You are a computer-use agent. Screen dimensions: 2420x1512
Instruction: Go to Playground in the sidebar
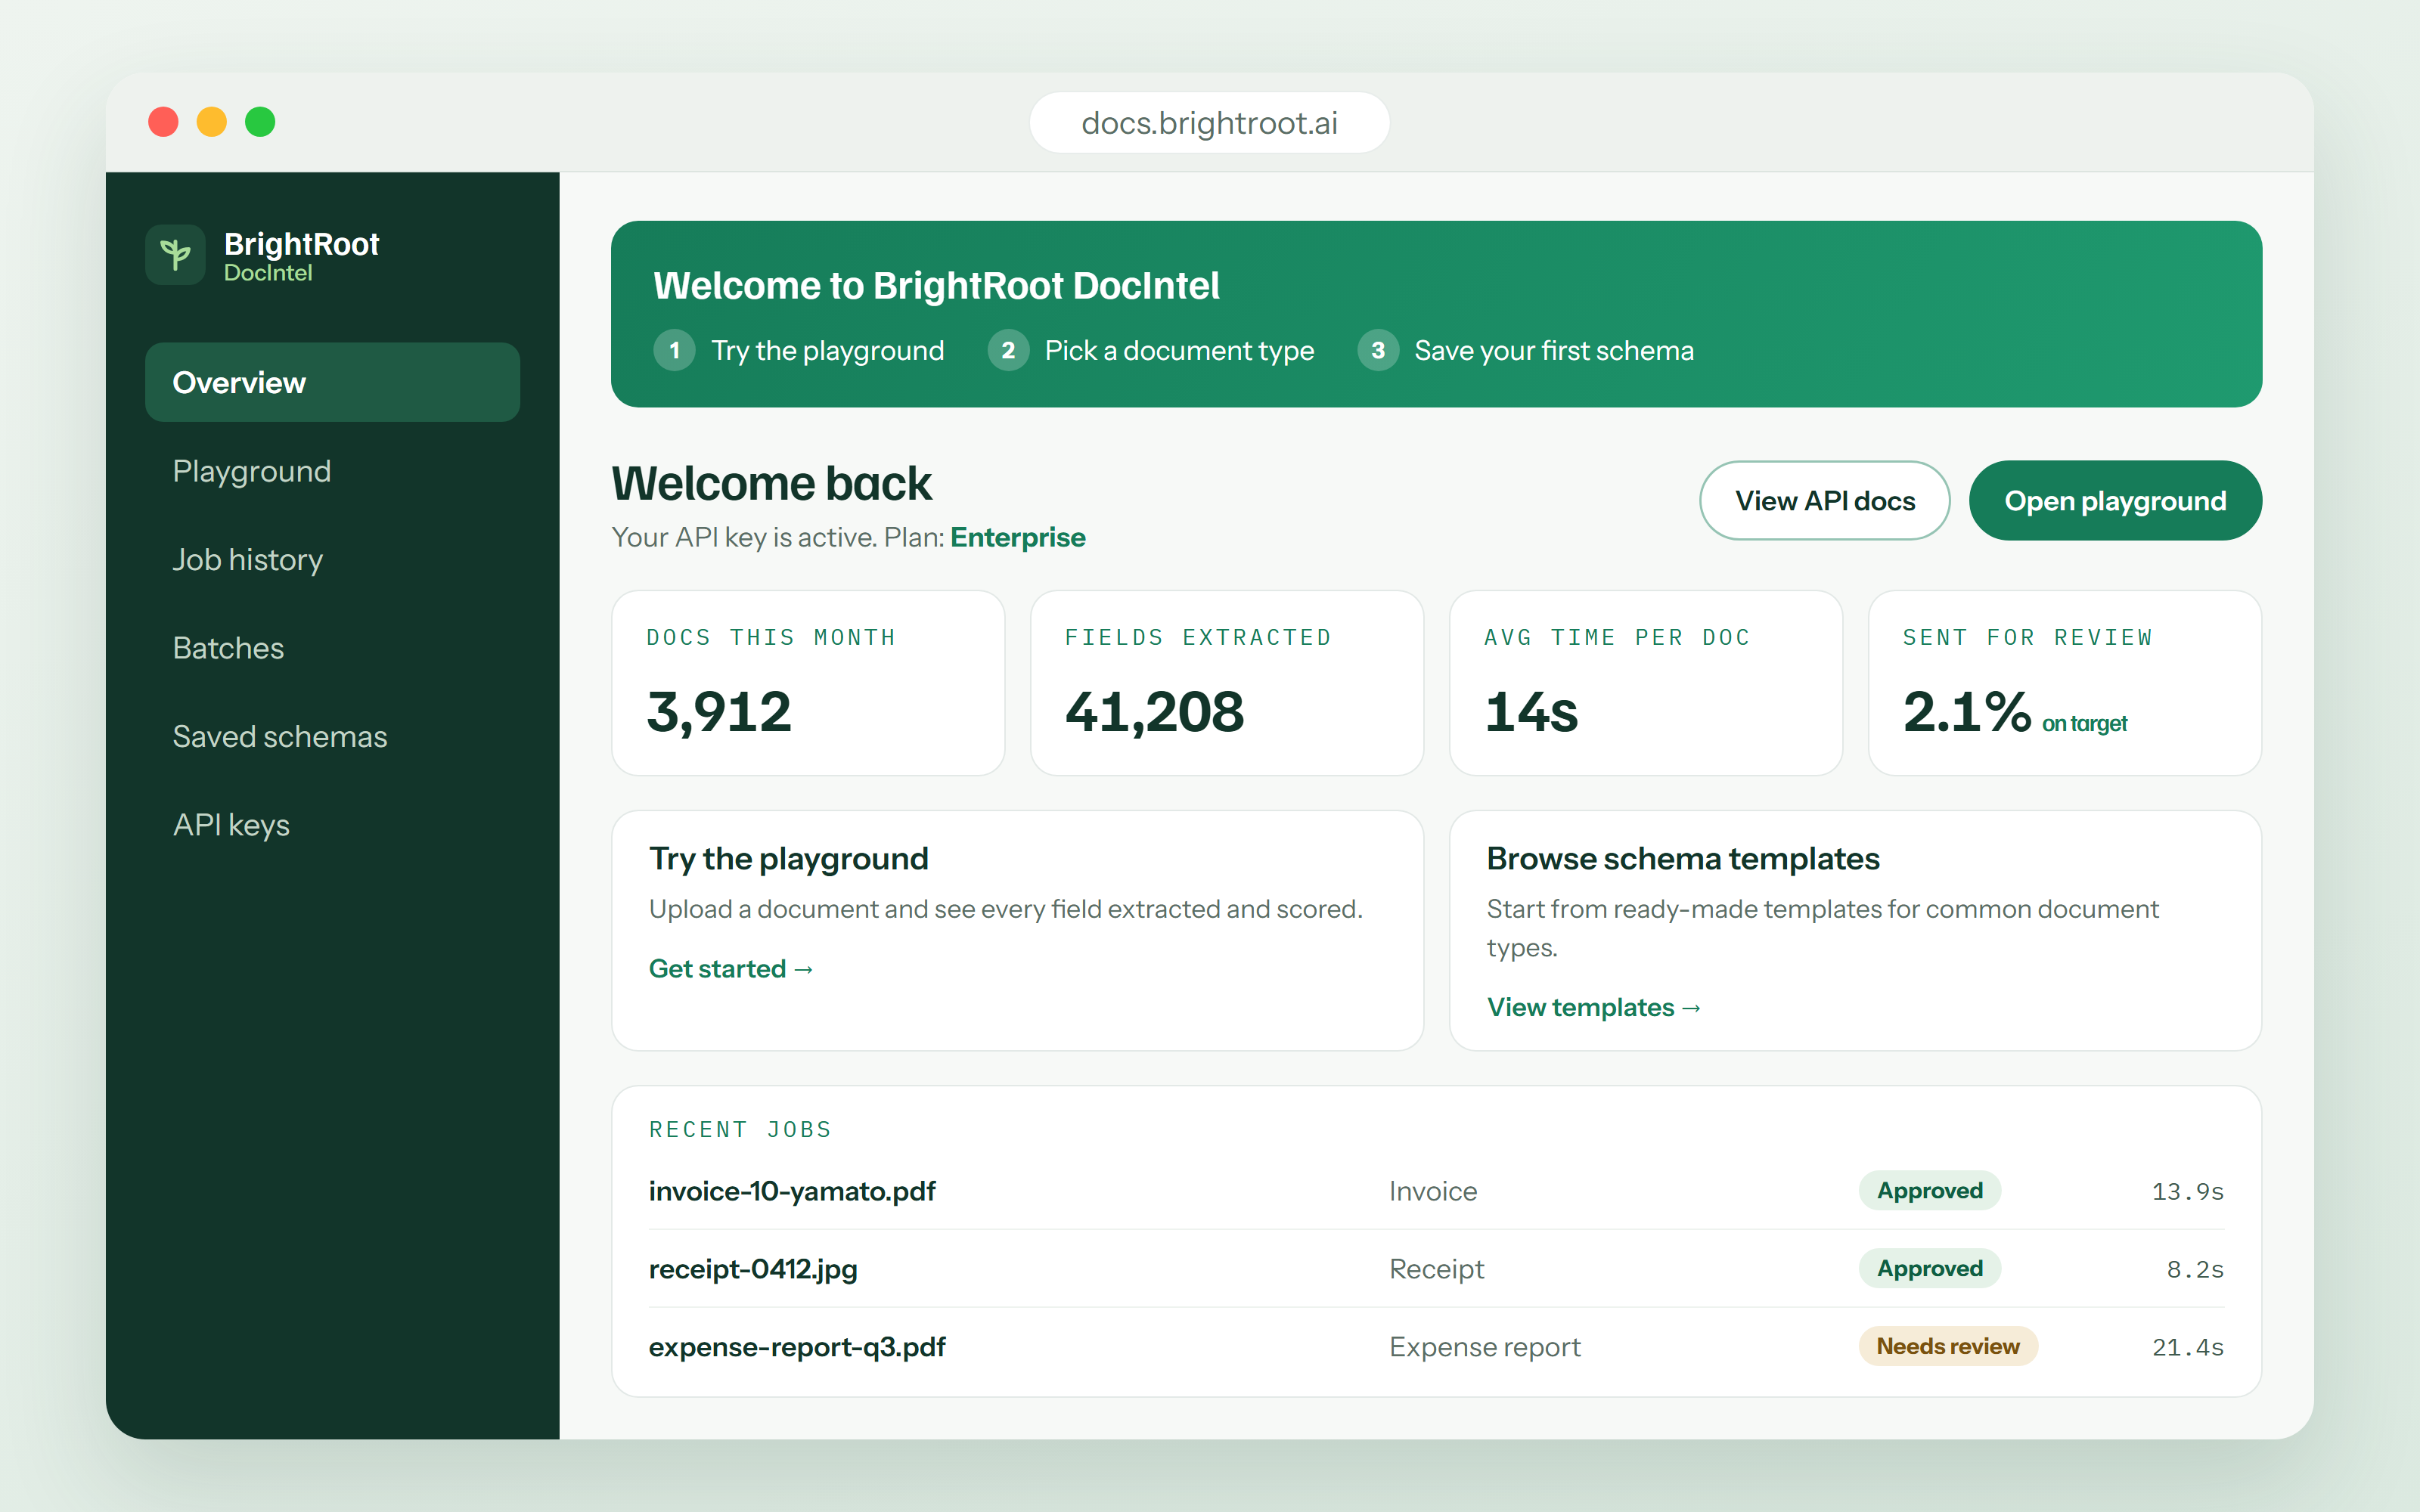(332, 471)
